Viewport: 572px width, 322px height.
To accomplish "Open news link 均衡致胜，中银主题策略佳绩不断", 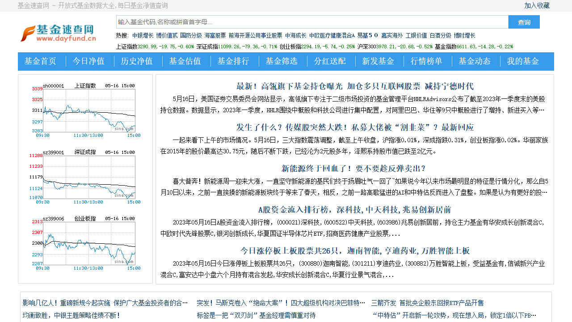I will point(71,315).
